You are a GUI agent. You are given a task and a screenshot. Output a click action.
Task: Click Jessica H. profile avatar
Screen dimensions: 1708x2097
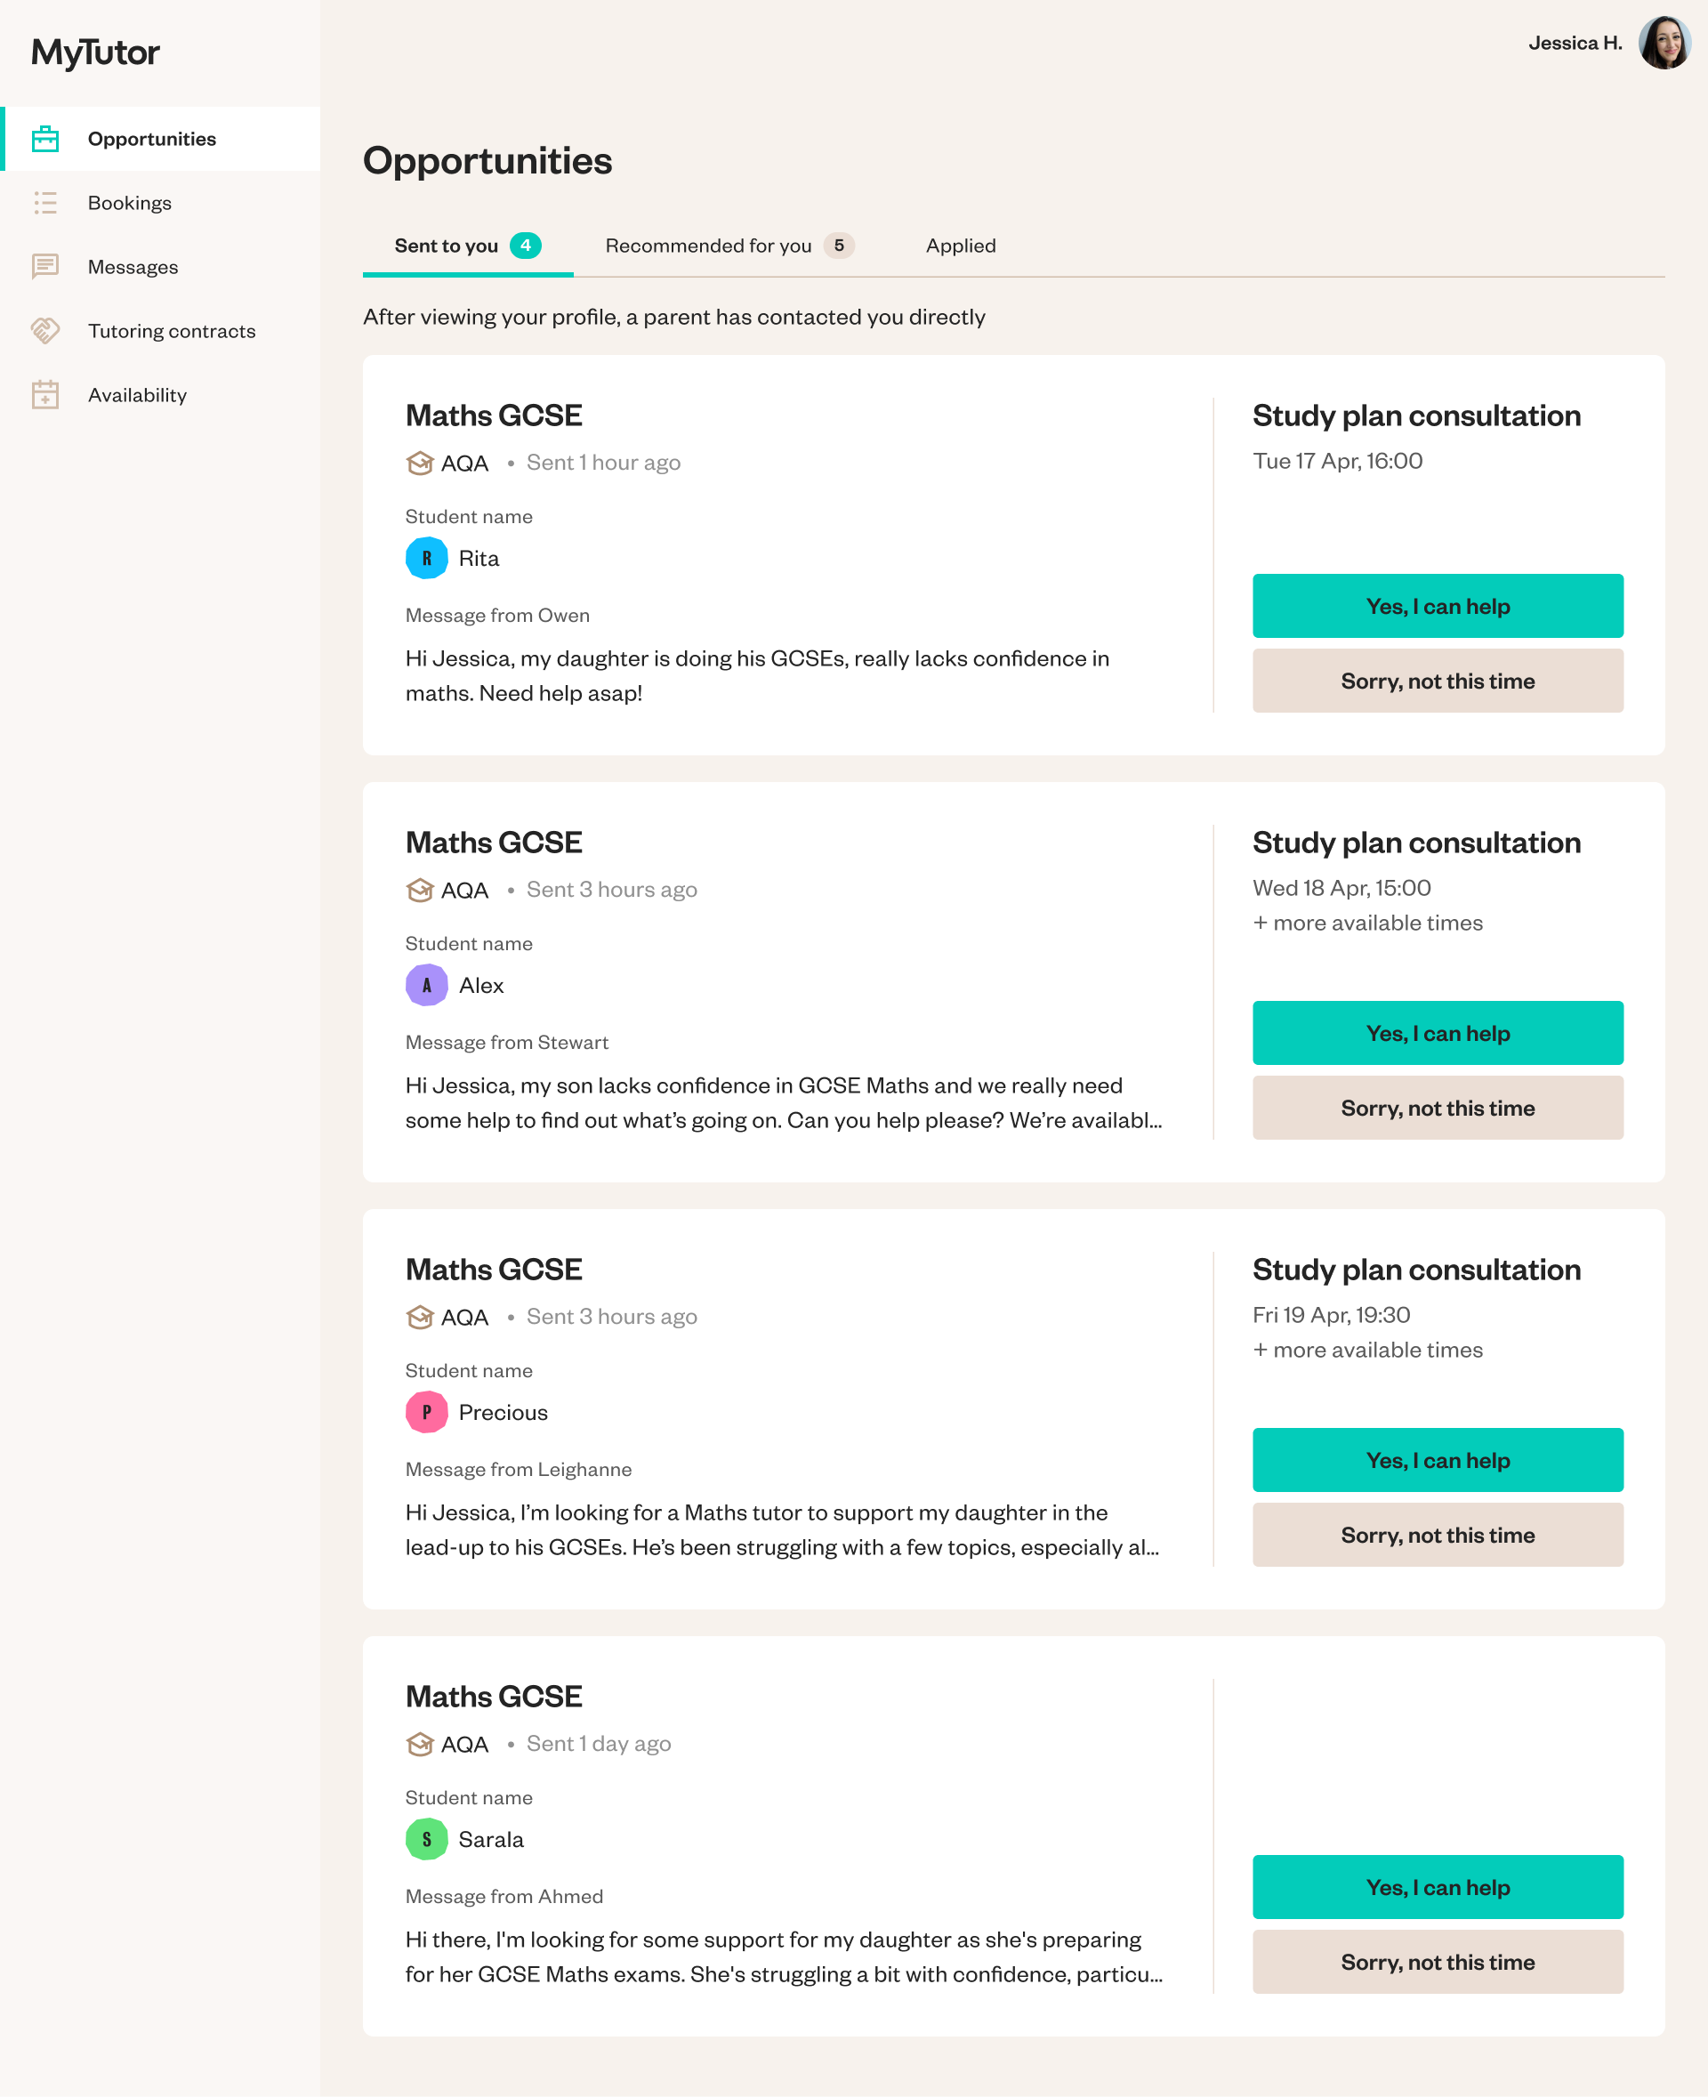click(1663, 44)
